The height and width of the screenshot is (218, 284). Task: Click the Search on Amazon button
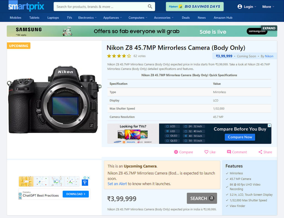tap(202, 198)
